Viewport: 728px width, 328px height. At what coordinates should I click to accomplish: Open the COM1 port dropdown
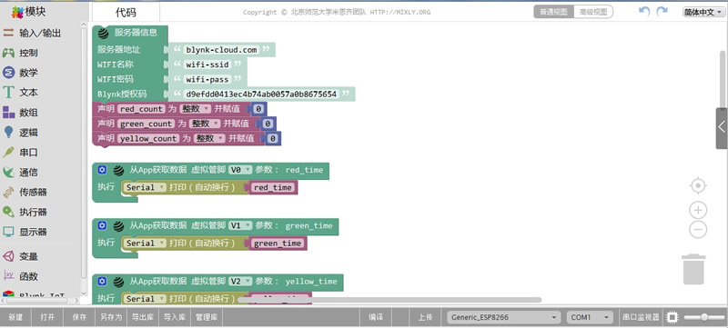(590, 317)
